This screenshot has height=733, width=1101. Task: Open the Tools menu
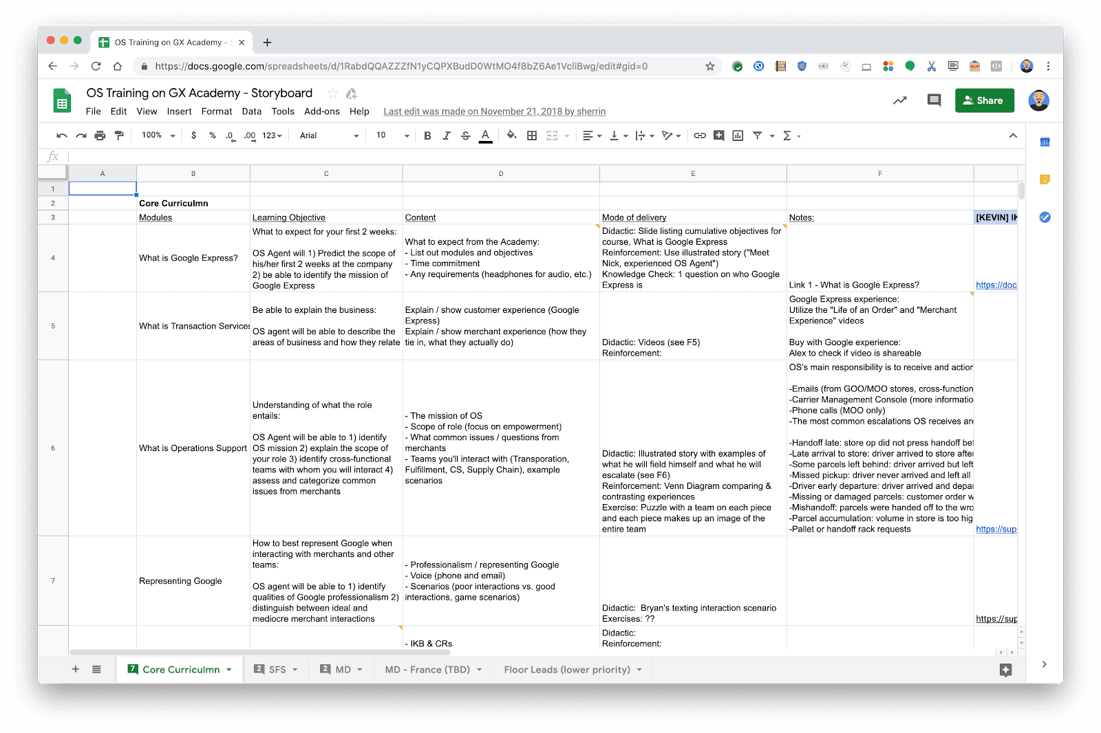pos(283,111)
